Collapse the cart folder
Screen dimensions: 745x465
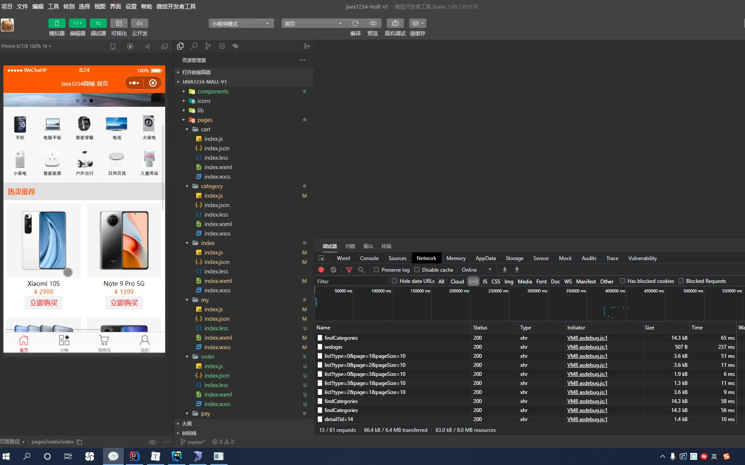pos(187,129)
